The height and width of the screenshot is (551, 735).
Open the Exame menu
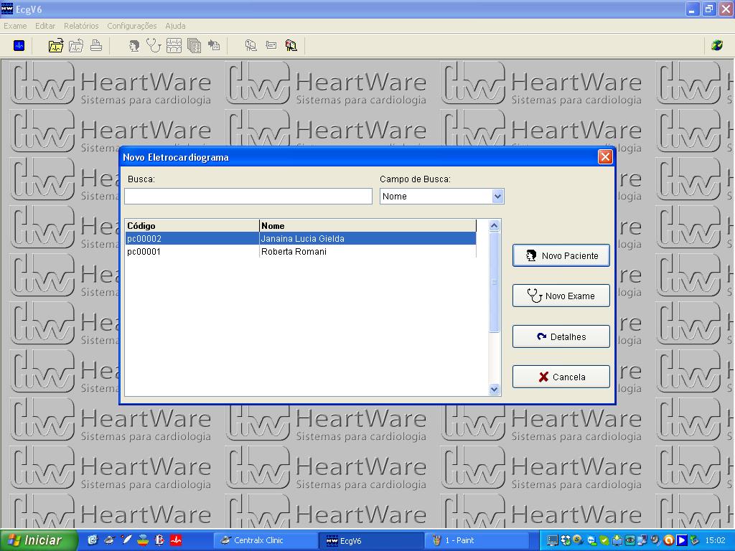point(15,26)
